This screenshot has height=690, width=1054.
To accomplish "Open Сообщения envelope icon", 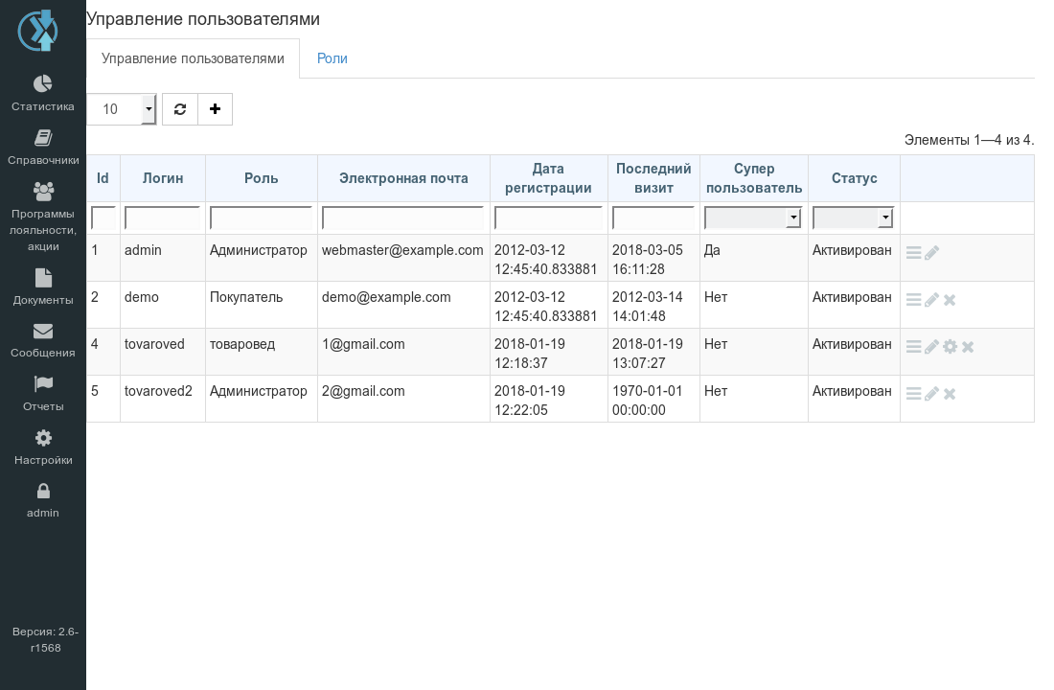I will (43, 332).
